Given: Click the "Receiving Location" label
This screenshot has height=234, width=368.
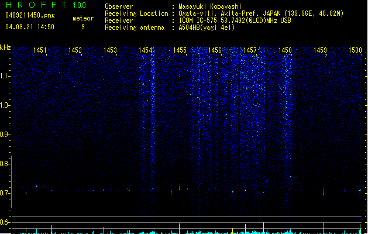Looking at the screenshot, I should click(x=136, y=13).
